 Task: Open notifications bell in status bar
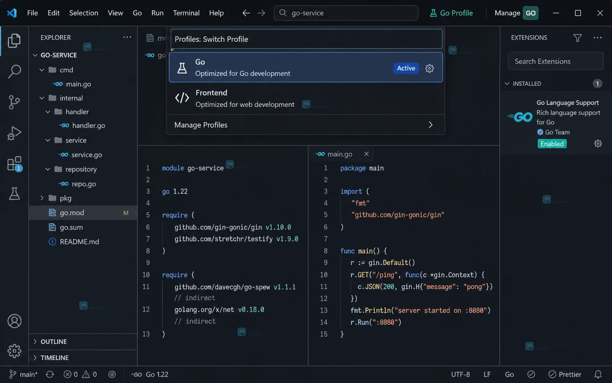click(x=598, y=374)
